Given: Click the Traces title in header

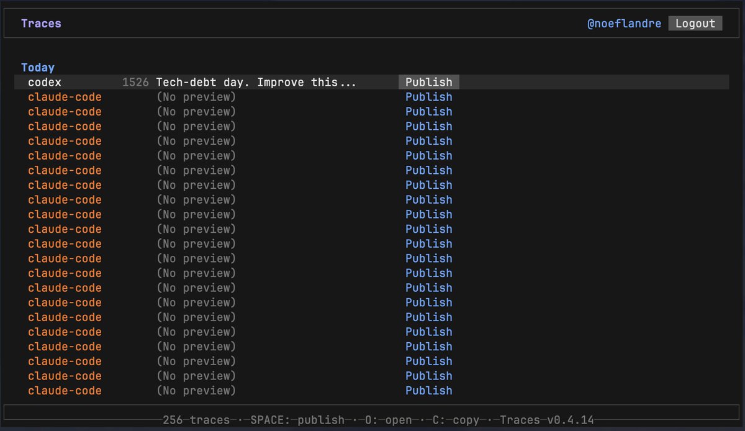Looking at the screenshot, I should click(x=41, y=24).
